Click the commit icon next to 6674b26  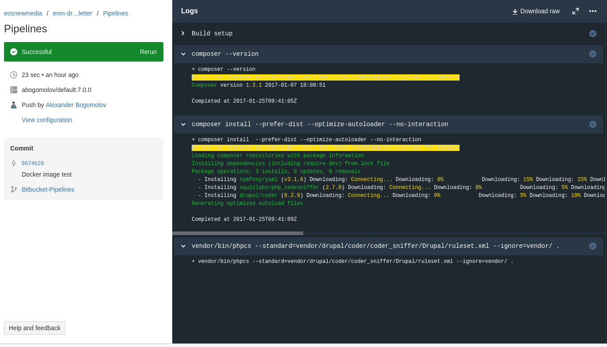tap(14, 163)
